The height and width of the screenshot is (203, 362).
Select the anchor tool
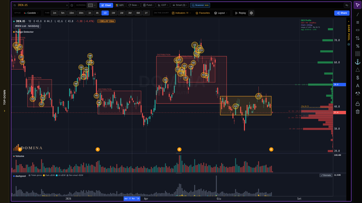click(x=357, y=62)
